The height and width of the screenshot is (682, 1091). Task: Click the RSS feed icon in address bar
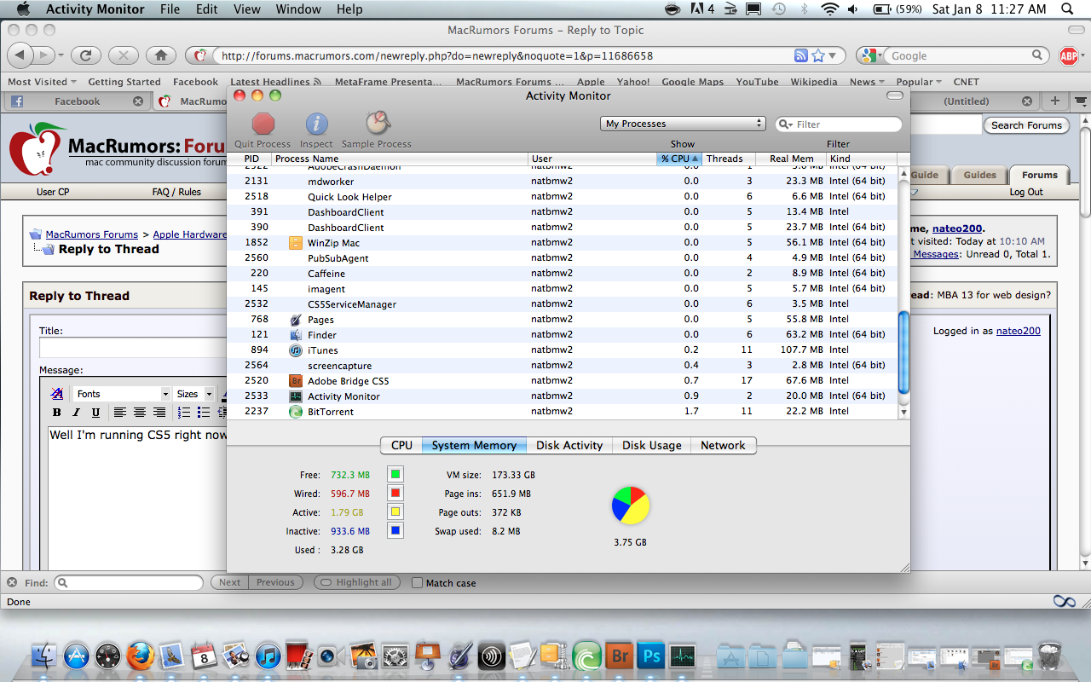800,55
